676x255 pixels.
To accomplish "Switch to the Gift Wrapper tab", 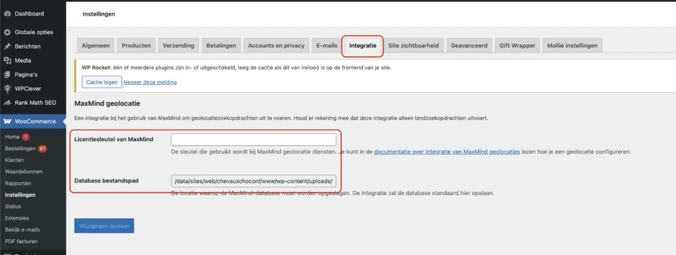I will point(518,45).
